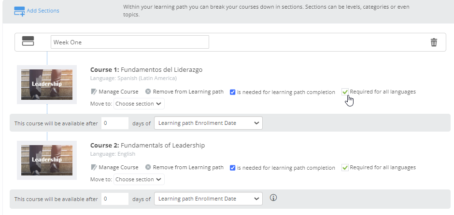The height and width of the screenshot is (215, 454).
Task: Open the info icon next to Course 2 availability
Action: [x=273, y=198]
